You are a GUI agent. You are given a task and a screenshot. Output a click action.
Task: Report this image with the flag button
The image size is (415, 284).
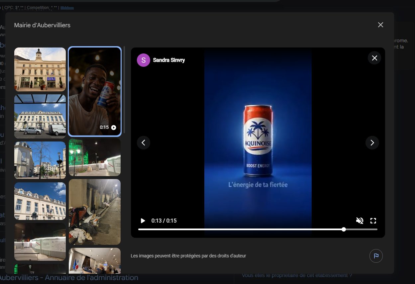click(376, 256)
